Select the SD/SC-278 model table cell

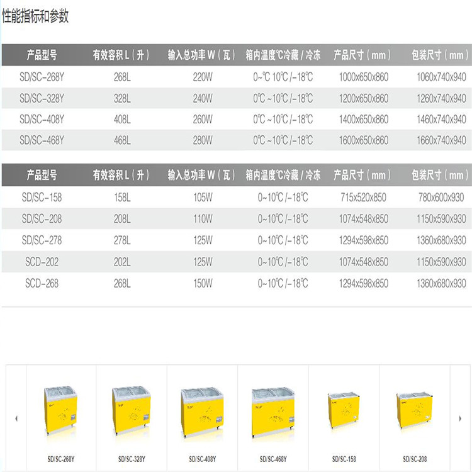click(x=42, y=240)
